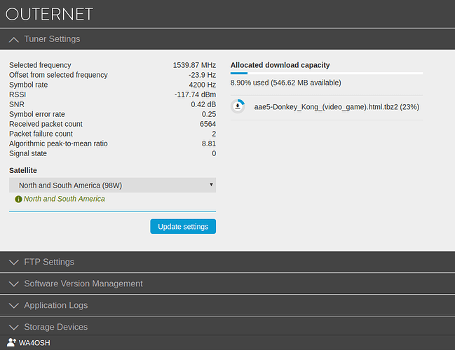This screenshot has height=350, width=455.
Task: Click the FTP Settings chevron icon
Action: tap(13, 262)
